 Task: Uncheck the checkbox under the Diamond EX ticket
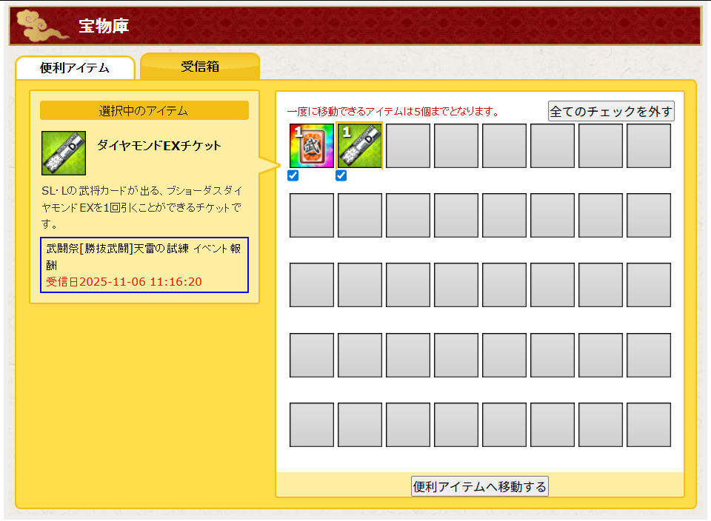coord(341,176)
